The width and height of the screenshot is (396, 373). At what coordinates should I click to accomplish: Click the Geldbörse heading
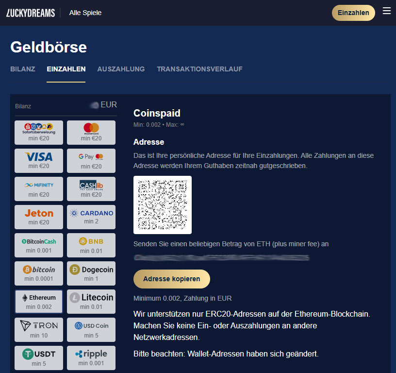(x=49, y=47)
